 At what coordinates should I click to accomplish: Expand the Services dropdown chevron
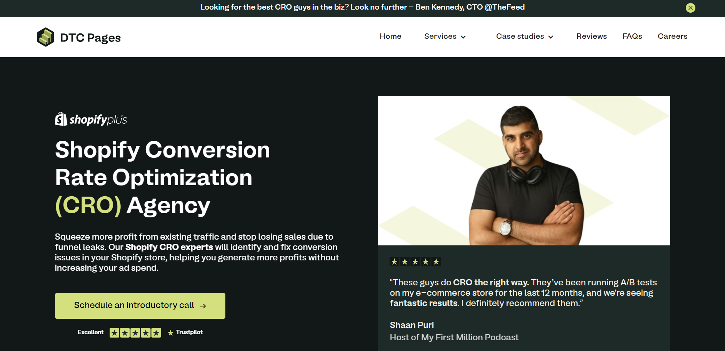point(463,37)
